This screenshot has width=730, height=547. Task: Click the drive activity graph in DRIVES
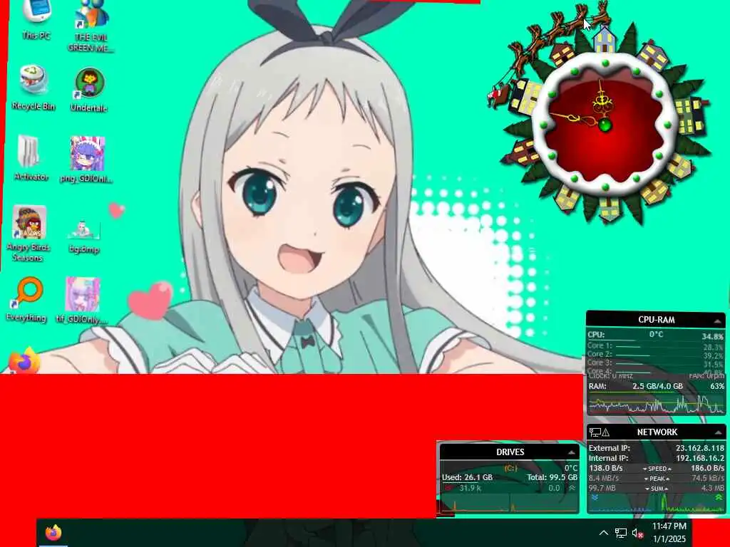[x=510, y=503]
